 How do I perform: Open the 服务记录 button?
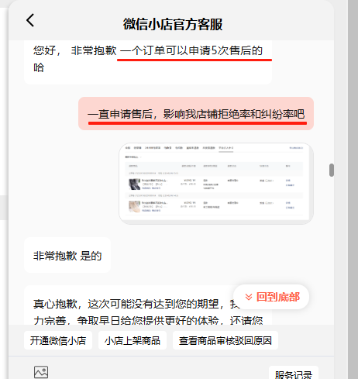click(x=294, y=373)
